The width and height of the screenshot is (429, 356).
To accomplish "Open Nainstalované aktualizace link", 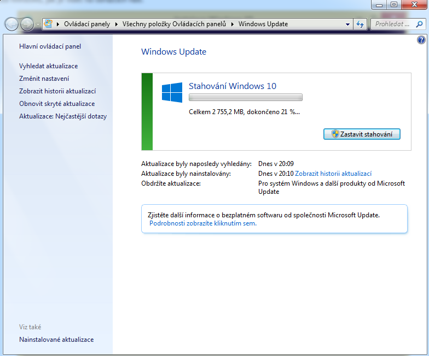I will (56, 340).
